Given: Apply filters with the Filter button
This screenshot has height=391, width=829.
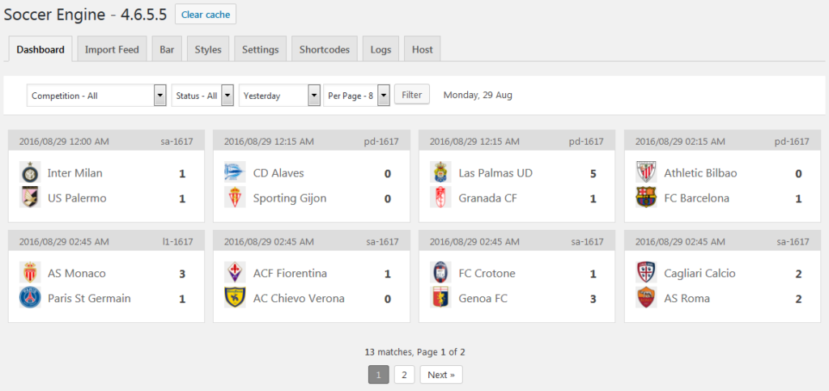Looking at the screenshot, I should [412, 95].
